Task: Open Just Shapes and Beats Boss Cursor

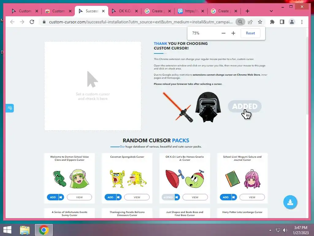Action: click(x=185, y=214)
